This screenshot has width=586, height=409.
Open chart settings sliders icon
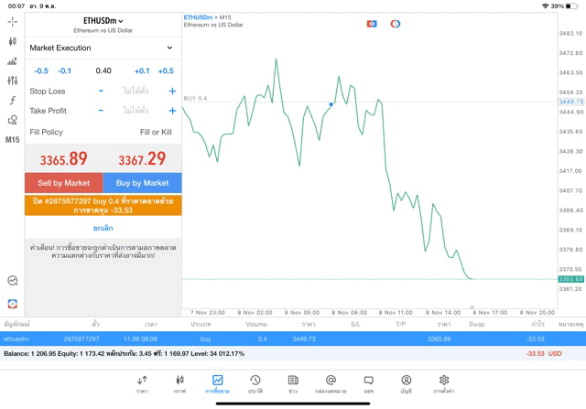click(13, 81)
